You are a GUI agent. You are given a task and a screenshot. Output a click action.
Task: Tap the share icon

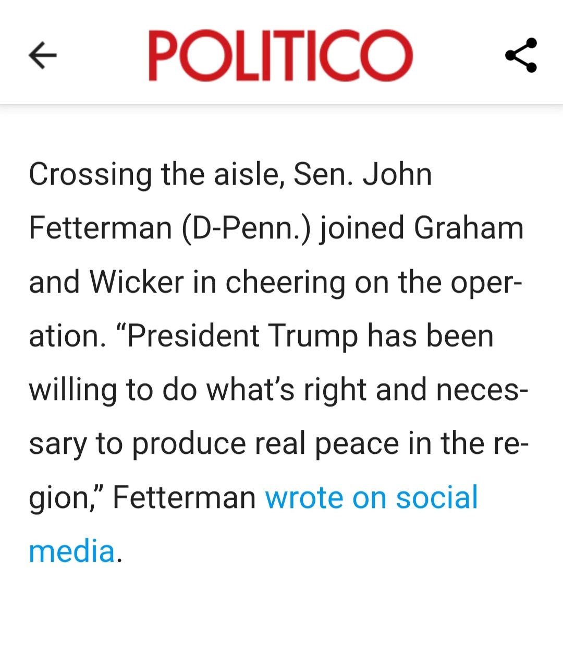click(521, 55)
